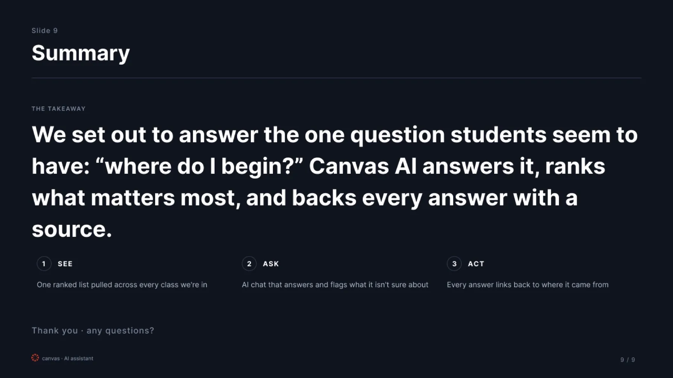Click the quoted phrase 'where do I begin?'
Image resolution: width=673 pixels, height=378 pixels.
pyautogui.click(x=199, y=166)
